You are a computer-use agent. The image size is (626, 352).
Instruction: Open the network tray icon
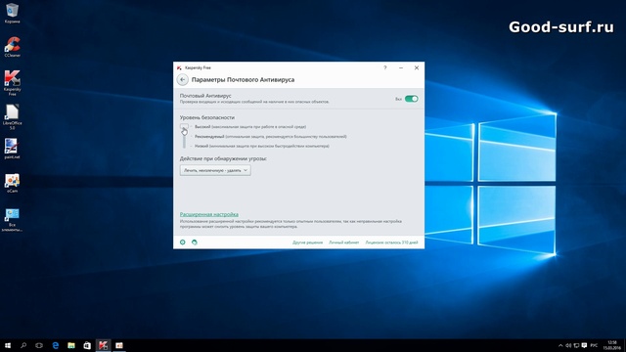tap(576, 345)
